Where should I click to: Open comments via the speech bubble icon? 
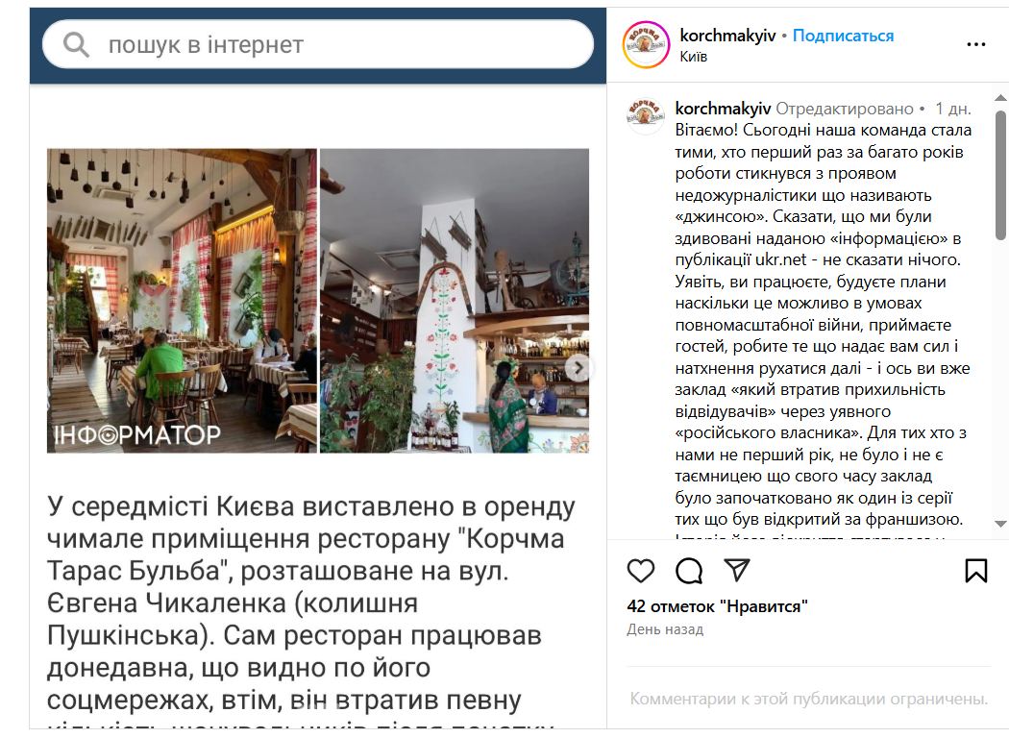tap(689, 570)
